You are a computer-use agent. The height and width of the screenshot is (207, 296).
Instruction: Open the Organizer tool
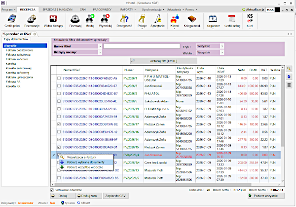pos(214,19)
